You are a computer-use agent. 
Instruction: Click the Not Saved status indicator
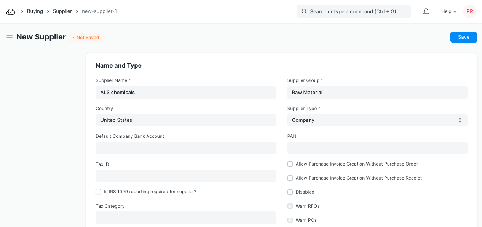[86, 38]
